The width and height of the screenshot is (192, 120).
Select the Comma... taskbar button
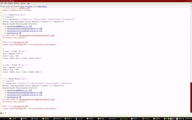[124, 119]
